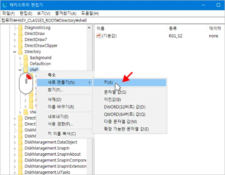The image size is (225, 175).
Task: Click the Registry Editor title bar icon
Action: (x=5, y=5)
